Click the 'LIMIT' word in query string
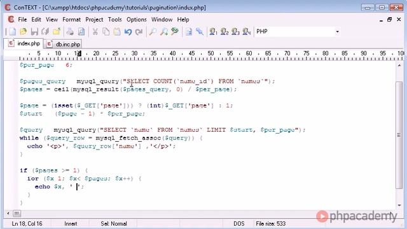407x229 pixels. click(216, 130)
